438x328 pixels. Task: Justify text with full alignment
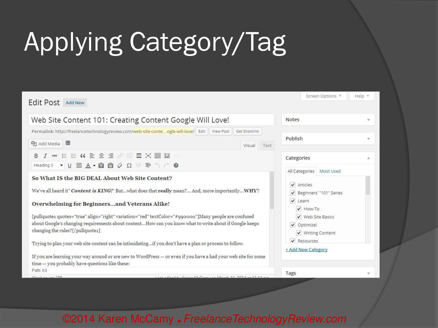click(x=79, y=165)
